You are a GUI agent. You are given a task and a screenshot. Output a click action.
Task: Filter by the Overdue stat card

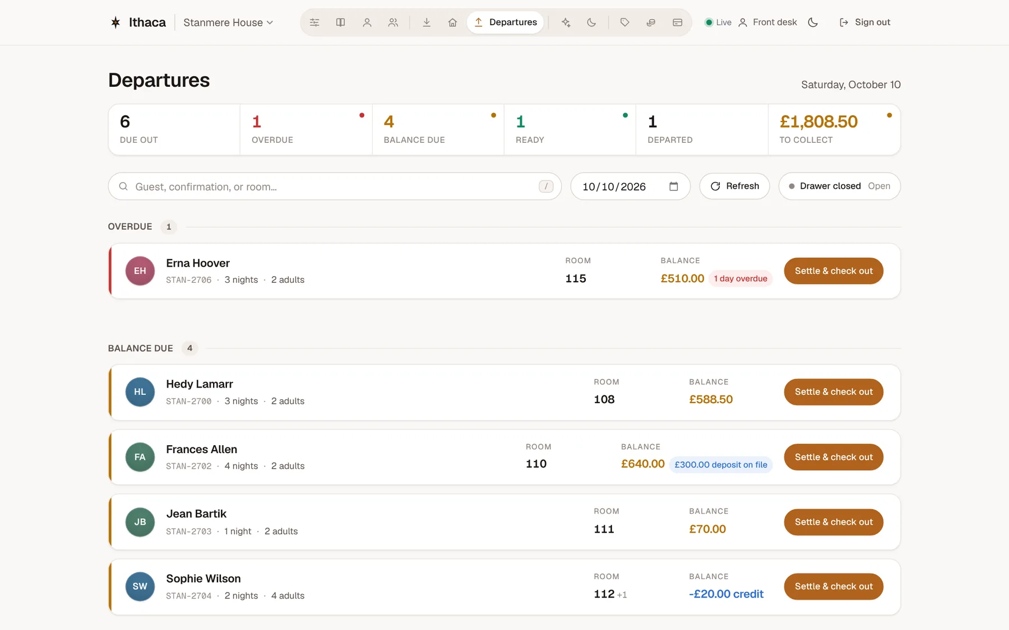(x=306, y=129)
